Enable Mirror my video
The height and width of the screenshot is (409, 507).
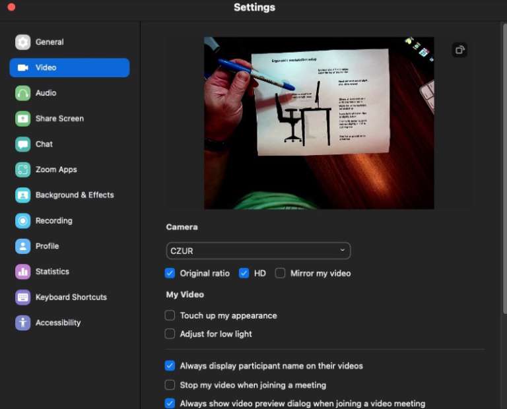coord(281,273)
